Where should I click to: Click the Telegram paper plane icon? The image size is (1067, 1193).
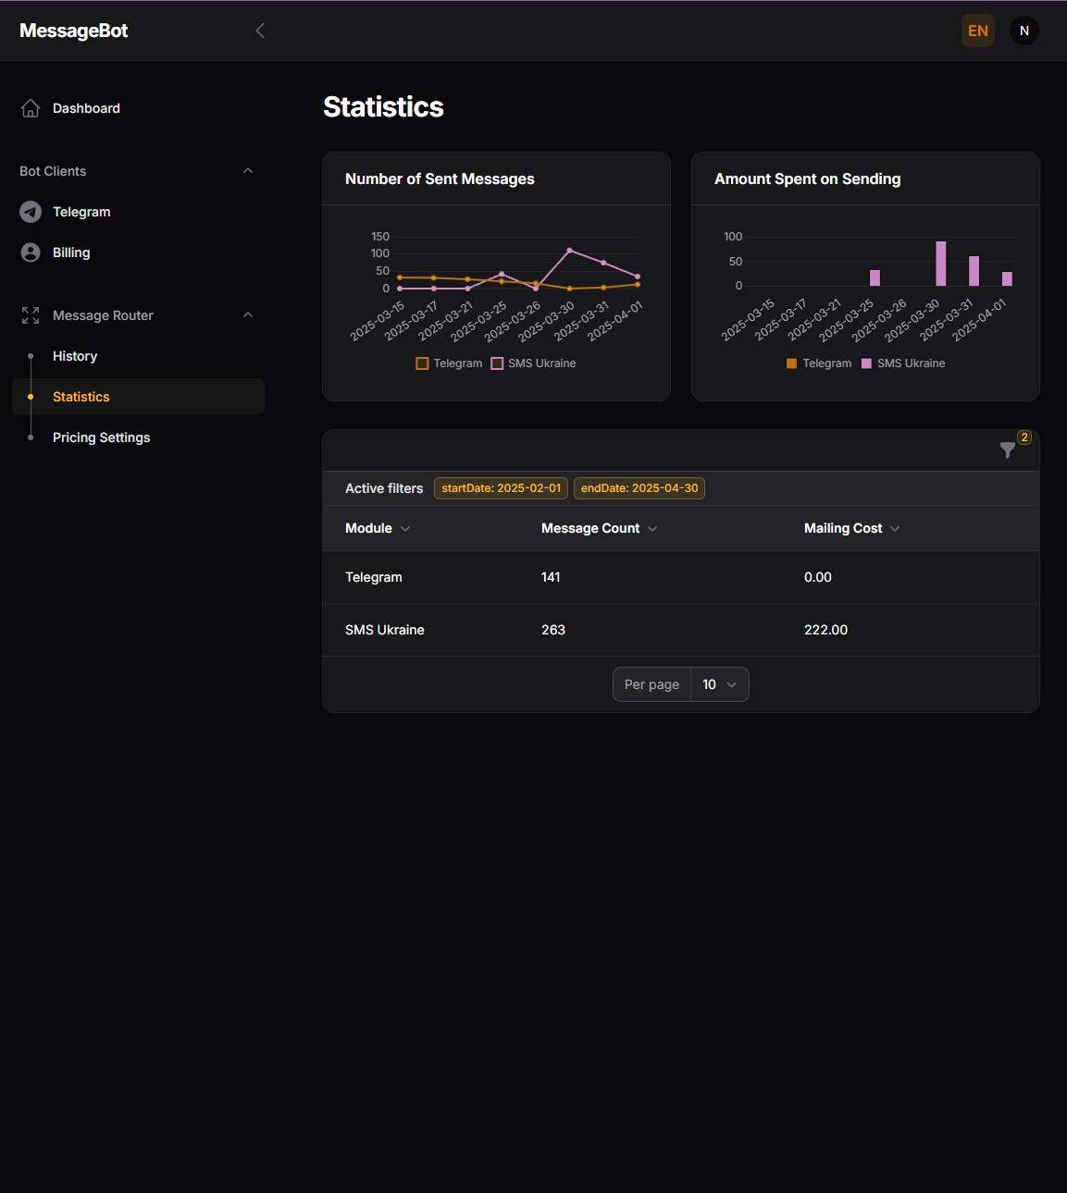pyautogui.click(x=31, y=212)
